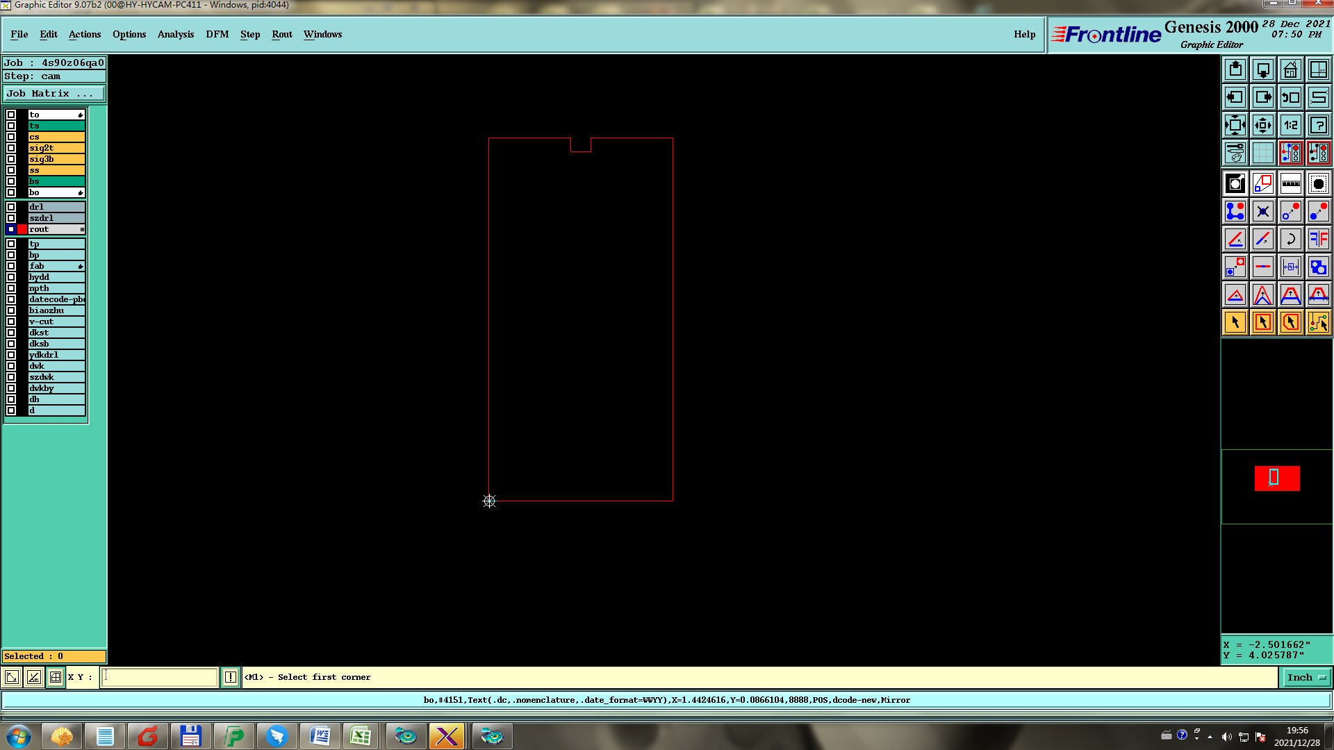Click the question mark query icon
Image resolution: width=1334 pixels, height=750 pixels.
[1318, 125]
